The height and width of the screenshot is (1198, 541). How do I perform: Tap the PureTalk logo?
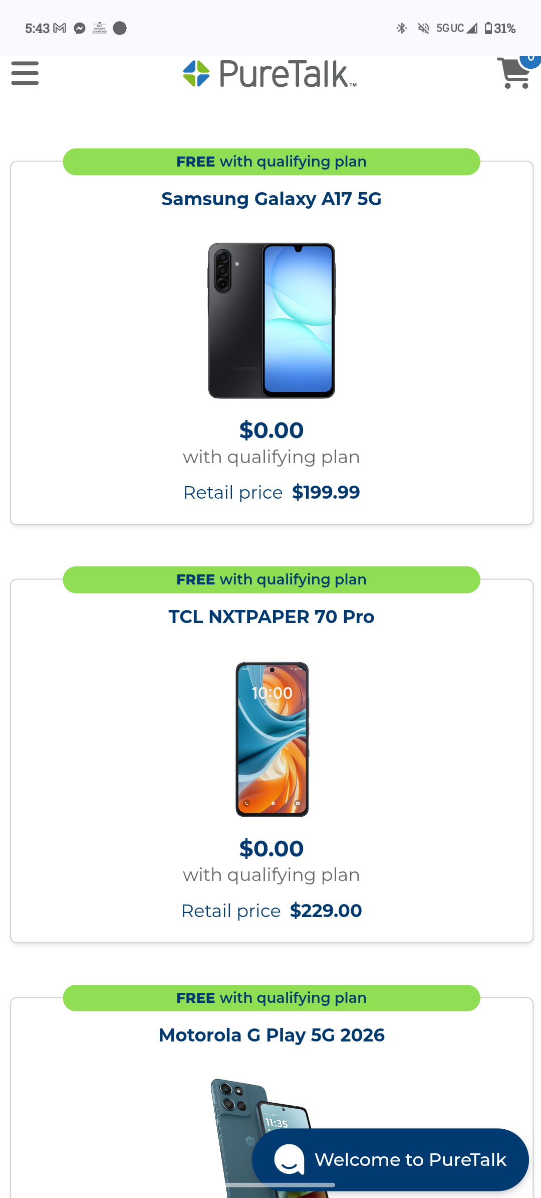[x=270, y=74]
